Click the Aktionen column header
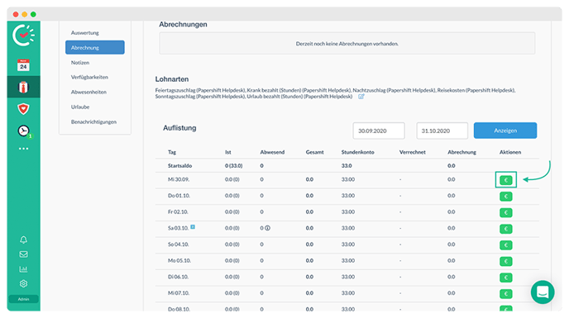This screenshot has height=318, width=569. coord(509,152)
